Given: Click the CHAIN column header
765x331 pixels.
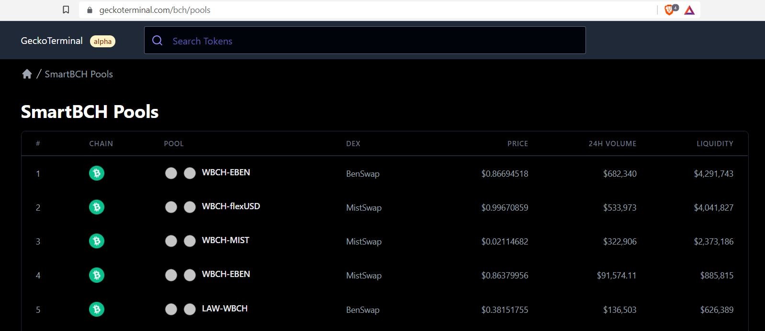Looking at the screenshot, I should [101, 143].
